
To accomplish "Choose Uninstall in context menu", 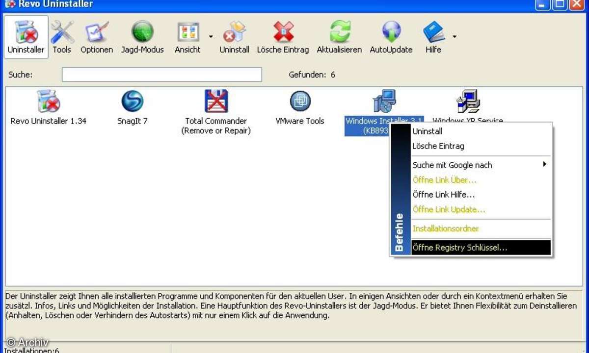I will 481,131.
